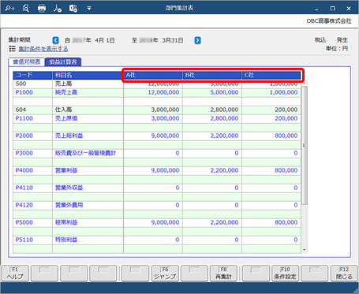Click the F6 ジャンプ button
359x294 pixels.
click(165, 274)
